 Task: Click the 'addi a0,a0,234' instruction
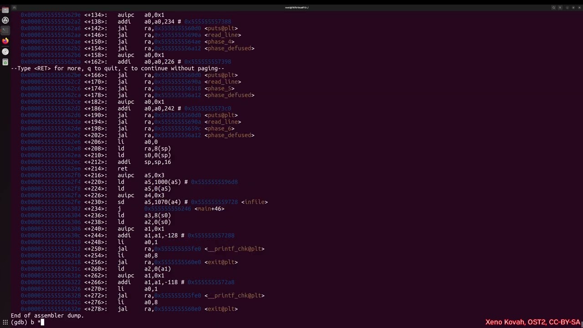(x=146, y=21)
